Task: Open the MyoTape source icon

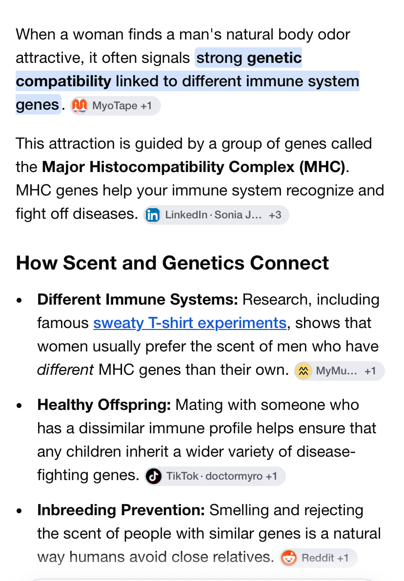Action: pyautogui.click(x=80, y=106)
